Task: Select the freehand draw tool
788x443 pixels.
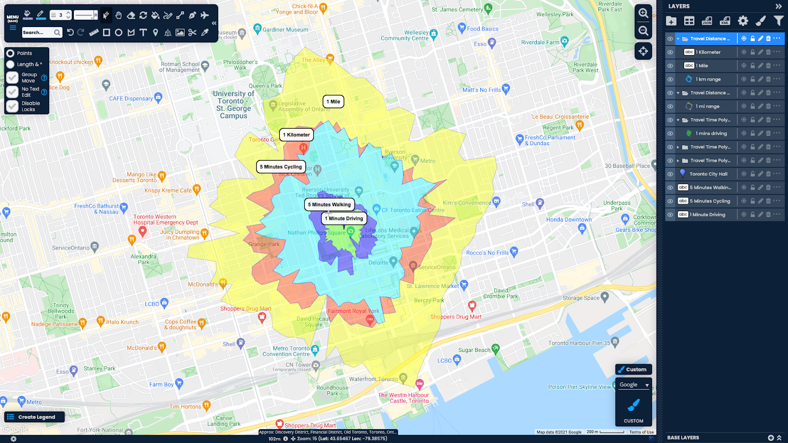Action: [168, 15]
